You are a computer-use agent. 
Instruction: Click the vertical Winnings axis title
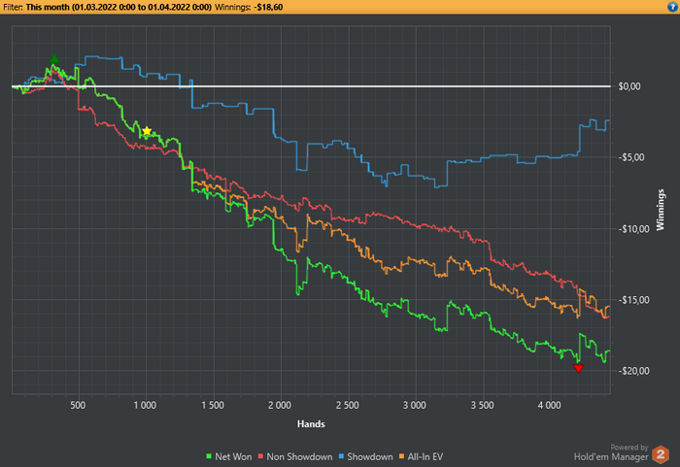point(660,210)
